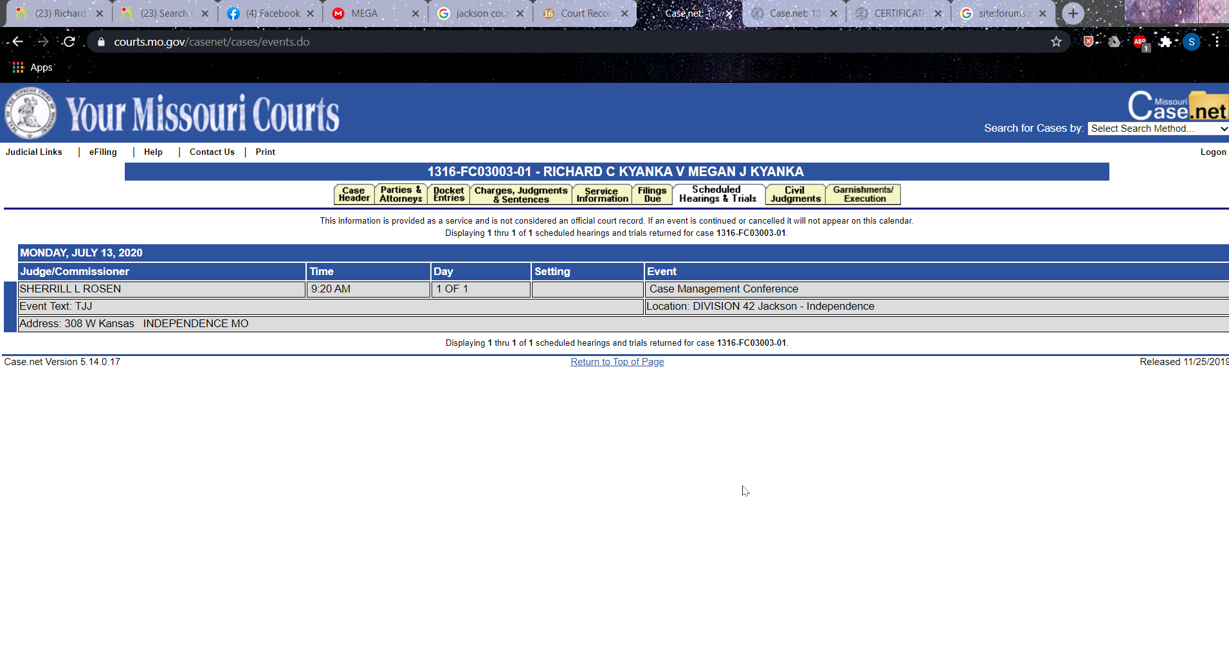Open Judicial Links menu
The width and height of the screenshot is (1229, 662).
pos(34,152)
